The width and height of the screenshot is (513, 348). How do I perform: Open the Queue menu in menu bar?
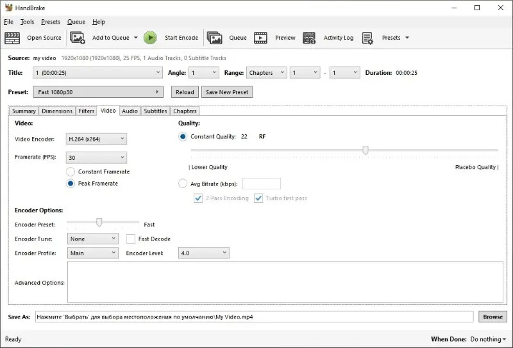76,22
